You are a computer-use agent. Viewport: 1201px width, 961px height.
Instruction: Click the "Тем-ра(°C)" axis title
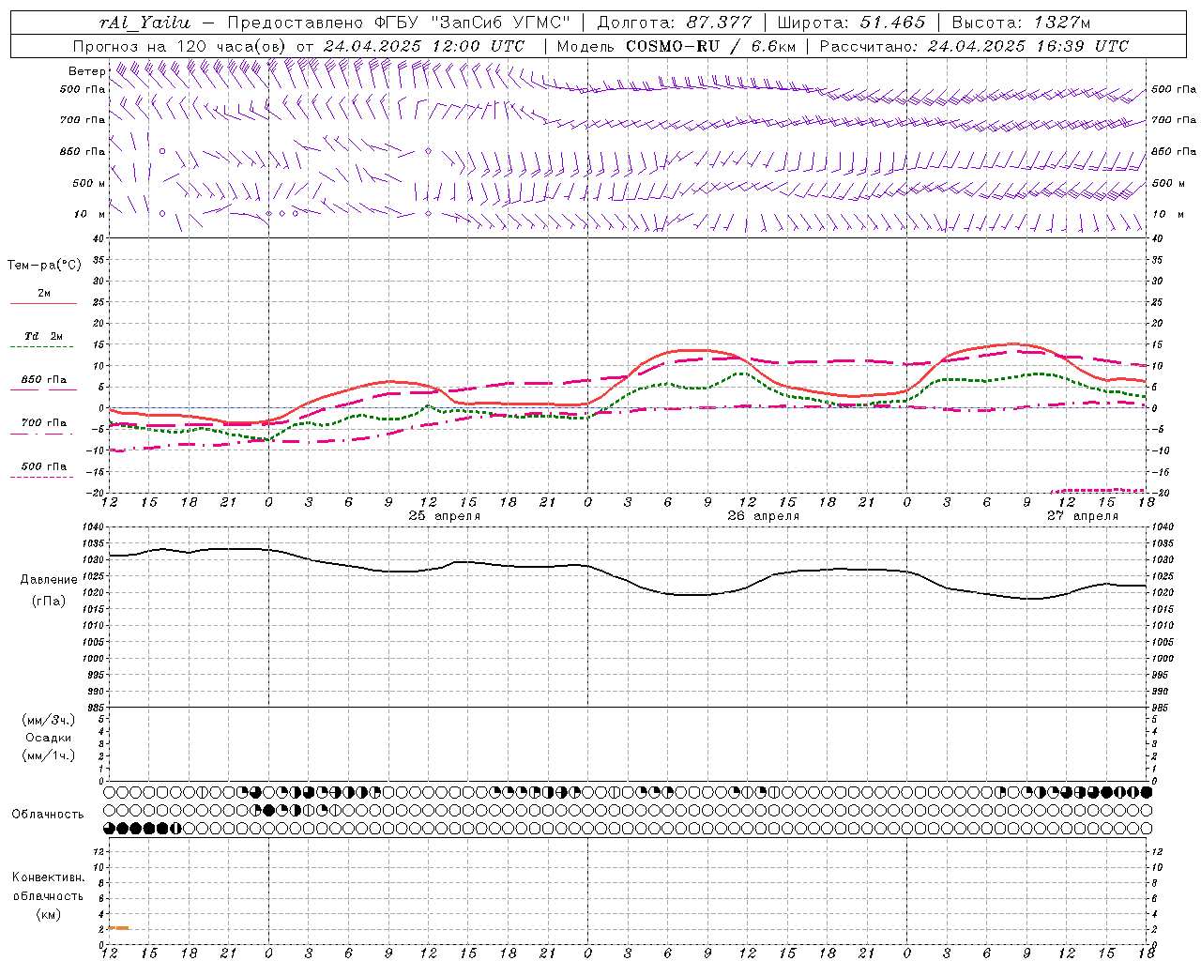tap(44, 266)
